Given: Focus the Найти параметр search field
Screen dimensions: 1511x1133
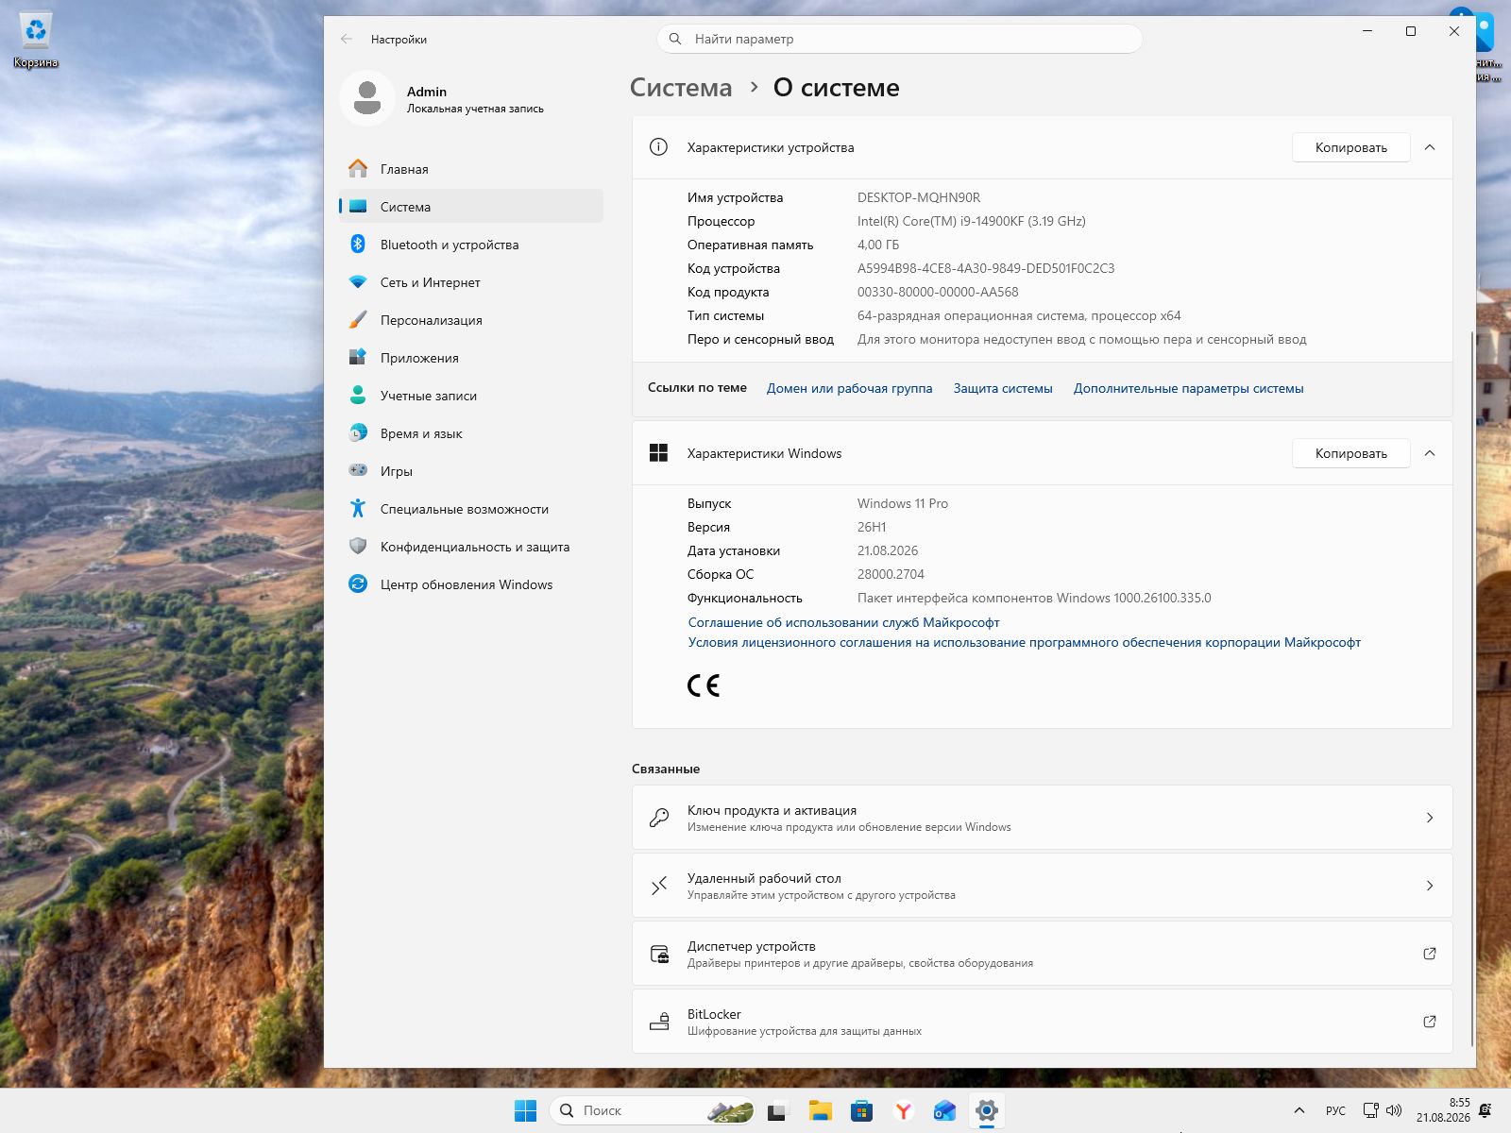Looking at the screenshot, I should point(899,39).
